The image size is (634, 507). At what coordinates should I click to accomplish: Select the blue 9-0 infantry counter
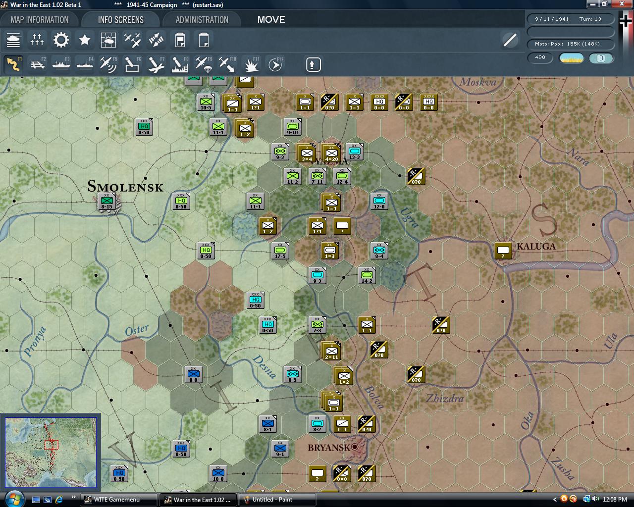pos(193,374)
